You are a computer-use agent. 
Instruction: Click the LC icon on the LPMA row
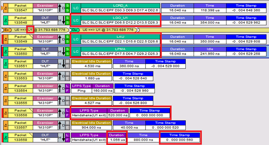76,52
